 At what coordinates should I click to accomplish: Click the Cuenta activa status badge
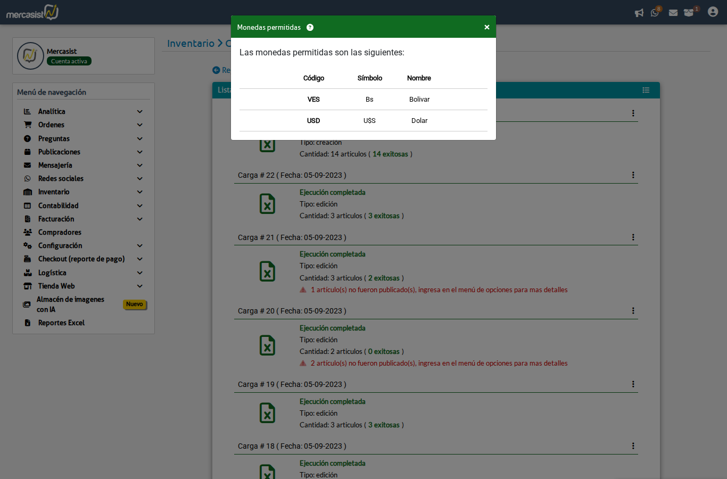pyautogui.click(x=69, y=61)
